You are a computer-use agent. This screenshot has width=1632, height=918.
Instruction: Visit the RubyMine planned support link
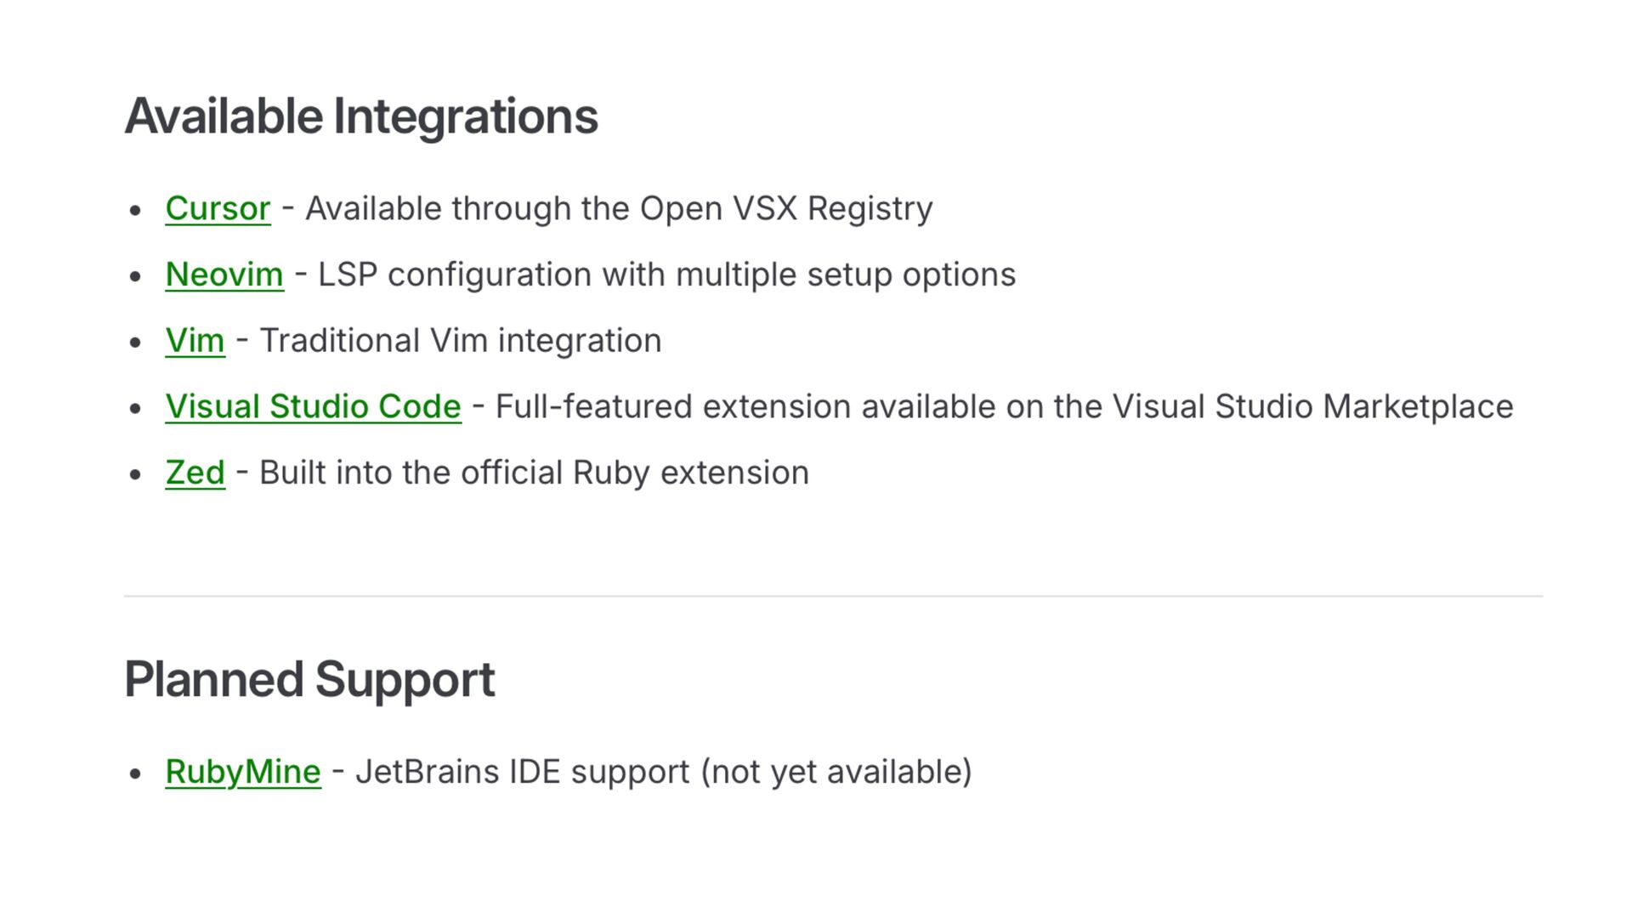(243, 772)
